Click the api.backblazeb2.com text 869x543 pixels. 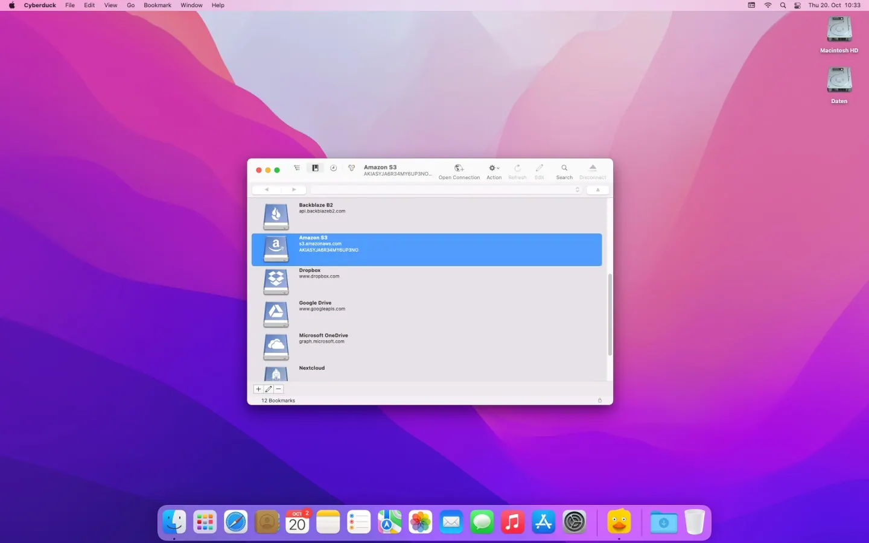(x=322, y=212)
